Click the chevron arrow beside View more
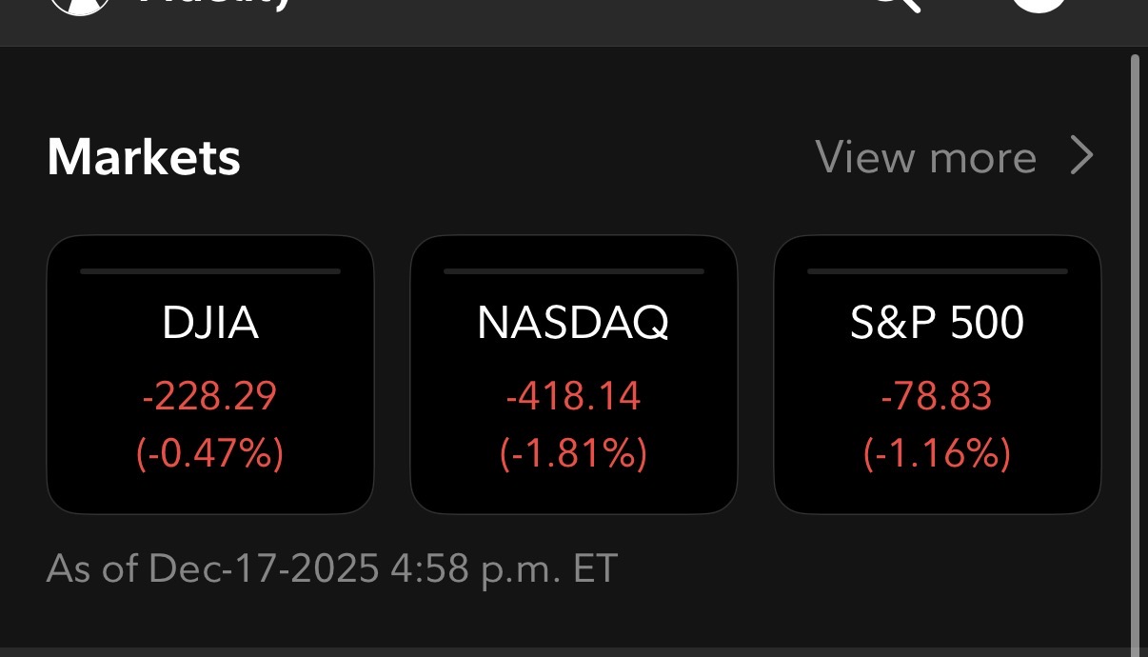1148x657 pixels. 1081,156
